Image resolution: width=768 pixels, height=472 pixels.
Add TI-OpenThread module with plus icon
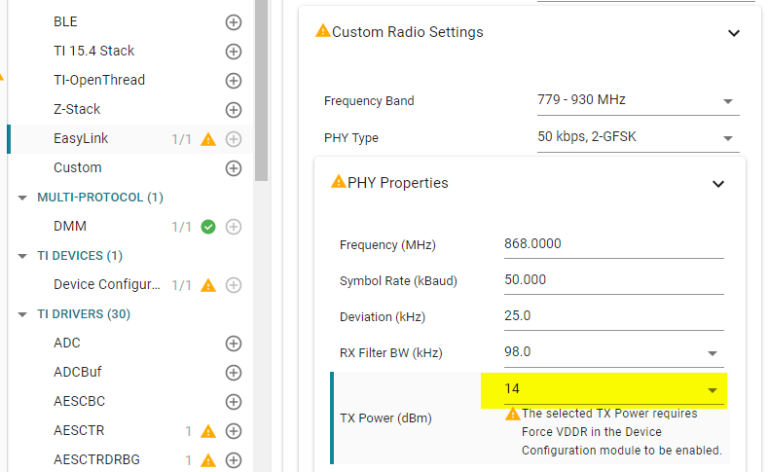point(234,80)
